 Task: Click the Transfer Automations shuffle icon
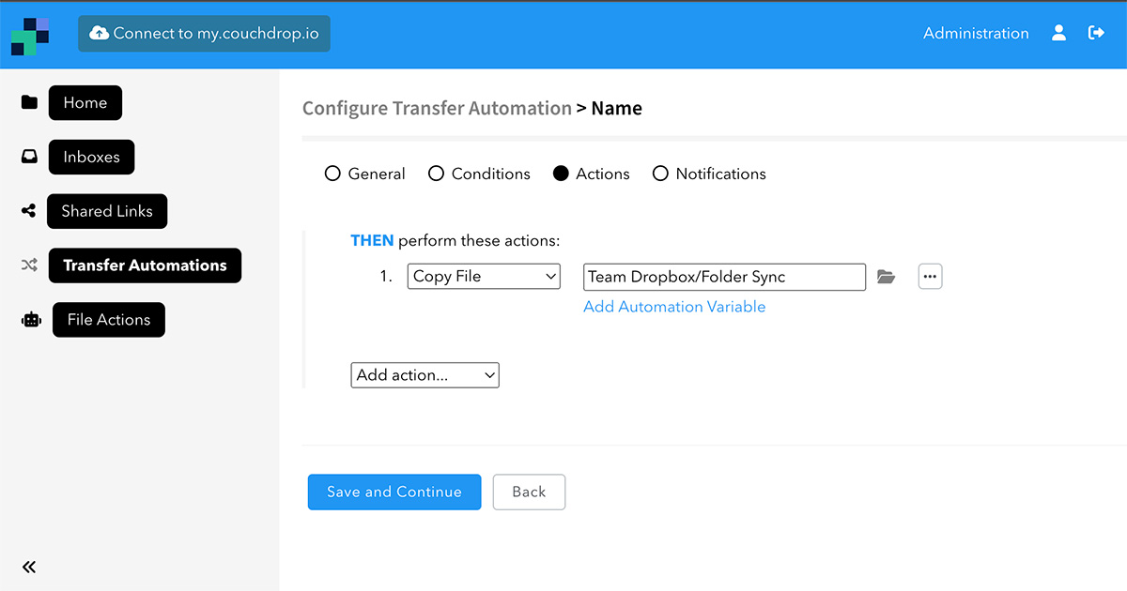pyautogui.click(x=29, y=265)
